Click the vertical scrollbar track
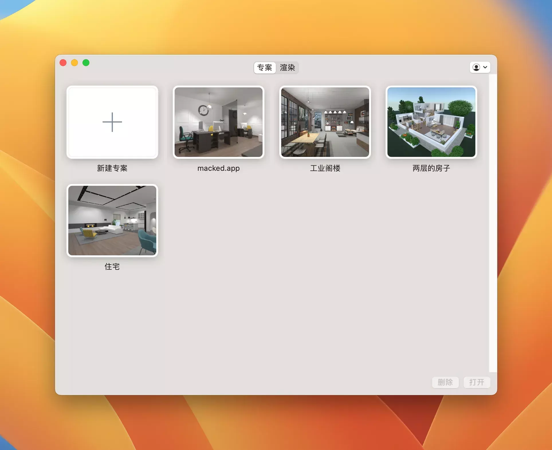This screenshot has height=450, width=552. 492,223
